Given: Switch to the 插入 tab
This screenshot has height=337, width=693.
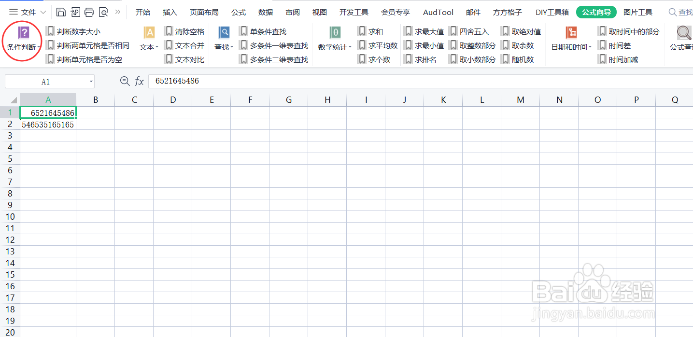Looking at the screenshot, I should pyautogui.click(x=170, y=12).
